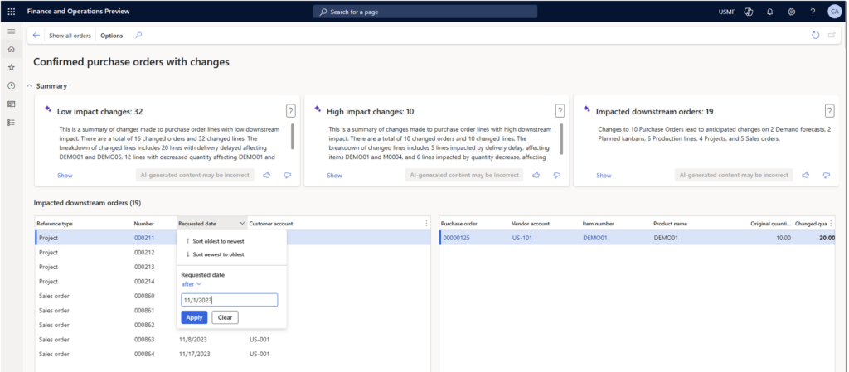The width and height of the screenshot is (849, 372).
Task: Refresh the page with the refresh icon
Action: pos(816,35)
